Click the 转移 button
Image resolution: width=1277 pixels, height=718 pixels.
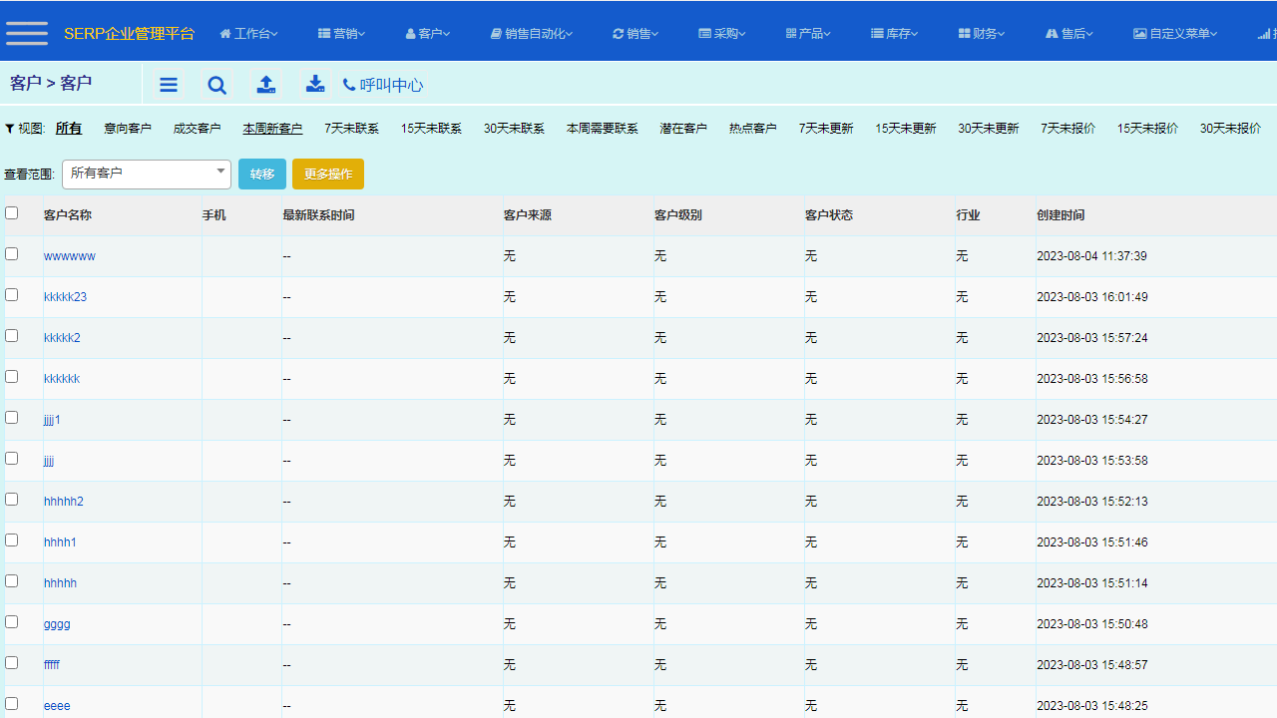[261, 174]
